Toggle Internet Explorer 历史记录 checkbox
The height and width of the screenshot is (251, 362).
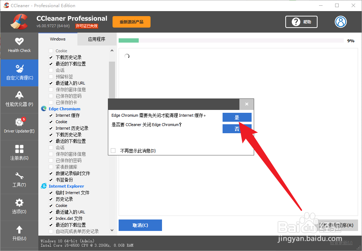[x=51, y=199]
